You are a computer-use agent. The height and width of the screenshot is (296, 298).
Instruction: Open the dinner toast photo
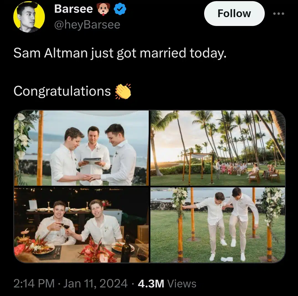click(82, 224)
